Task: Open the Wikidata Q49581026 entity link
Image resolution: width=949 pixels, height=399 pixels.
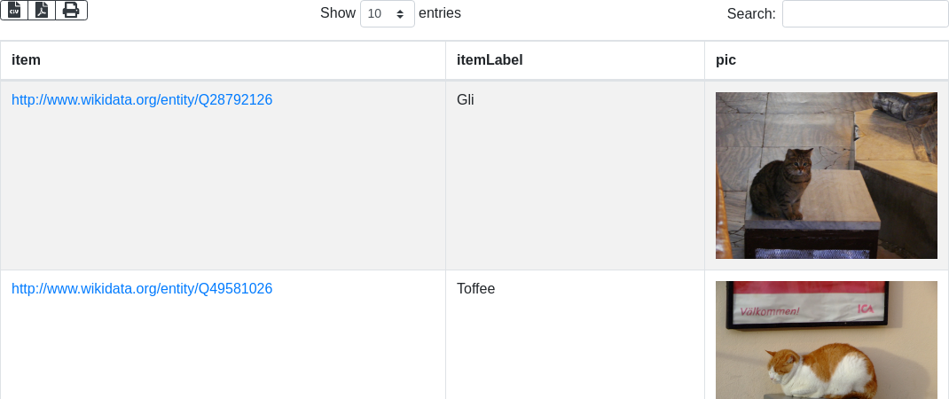Action: pyautogui.click(x=142, y=289)
